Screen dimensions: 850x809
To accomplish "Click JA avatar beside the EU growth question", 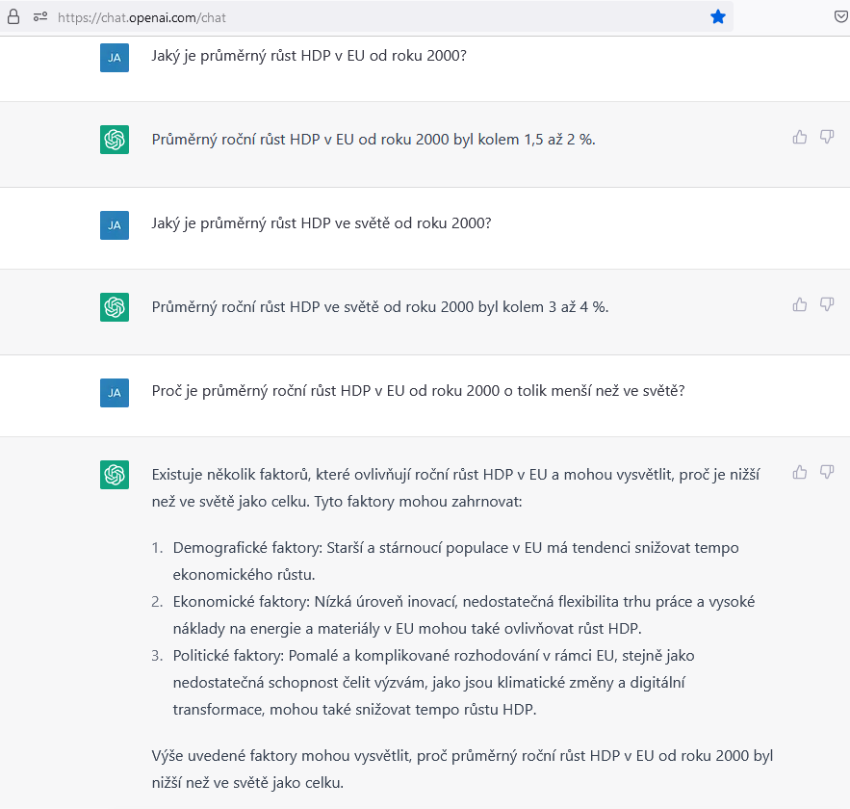I will pos(115,58).
